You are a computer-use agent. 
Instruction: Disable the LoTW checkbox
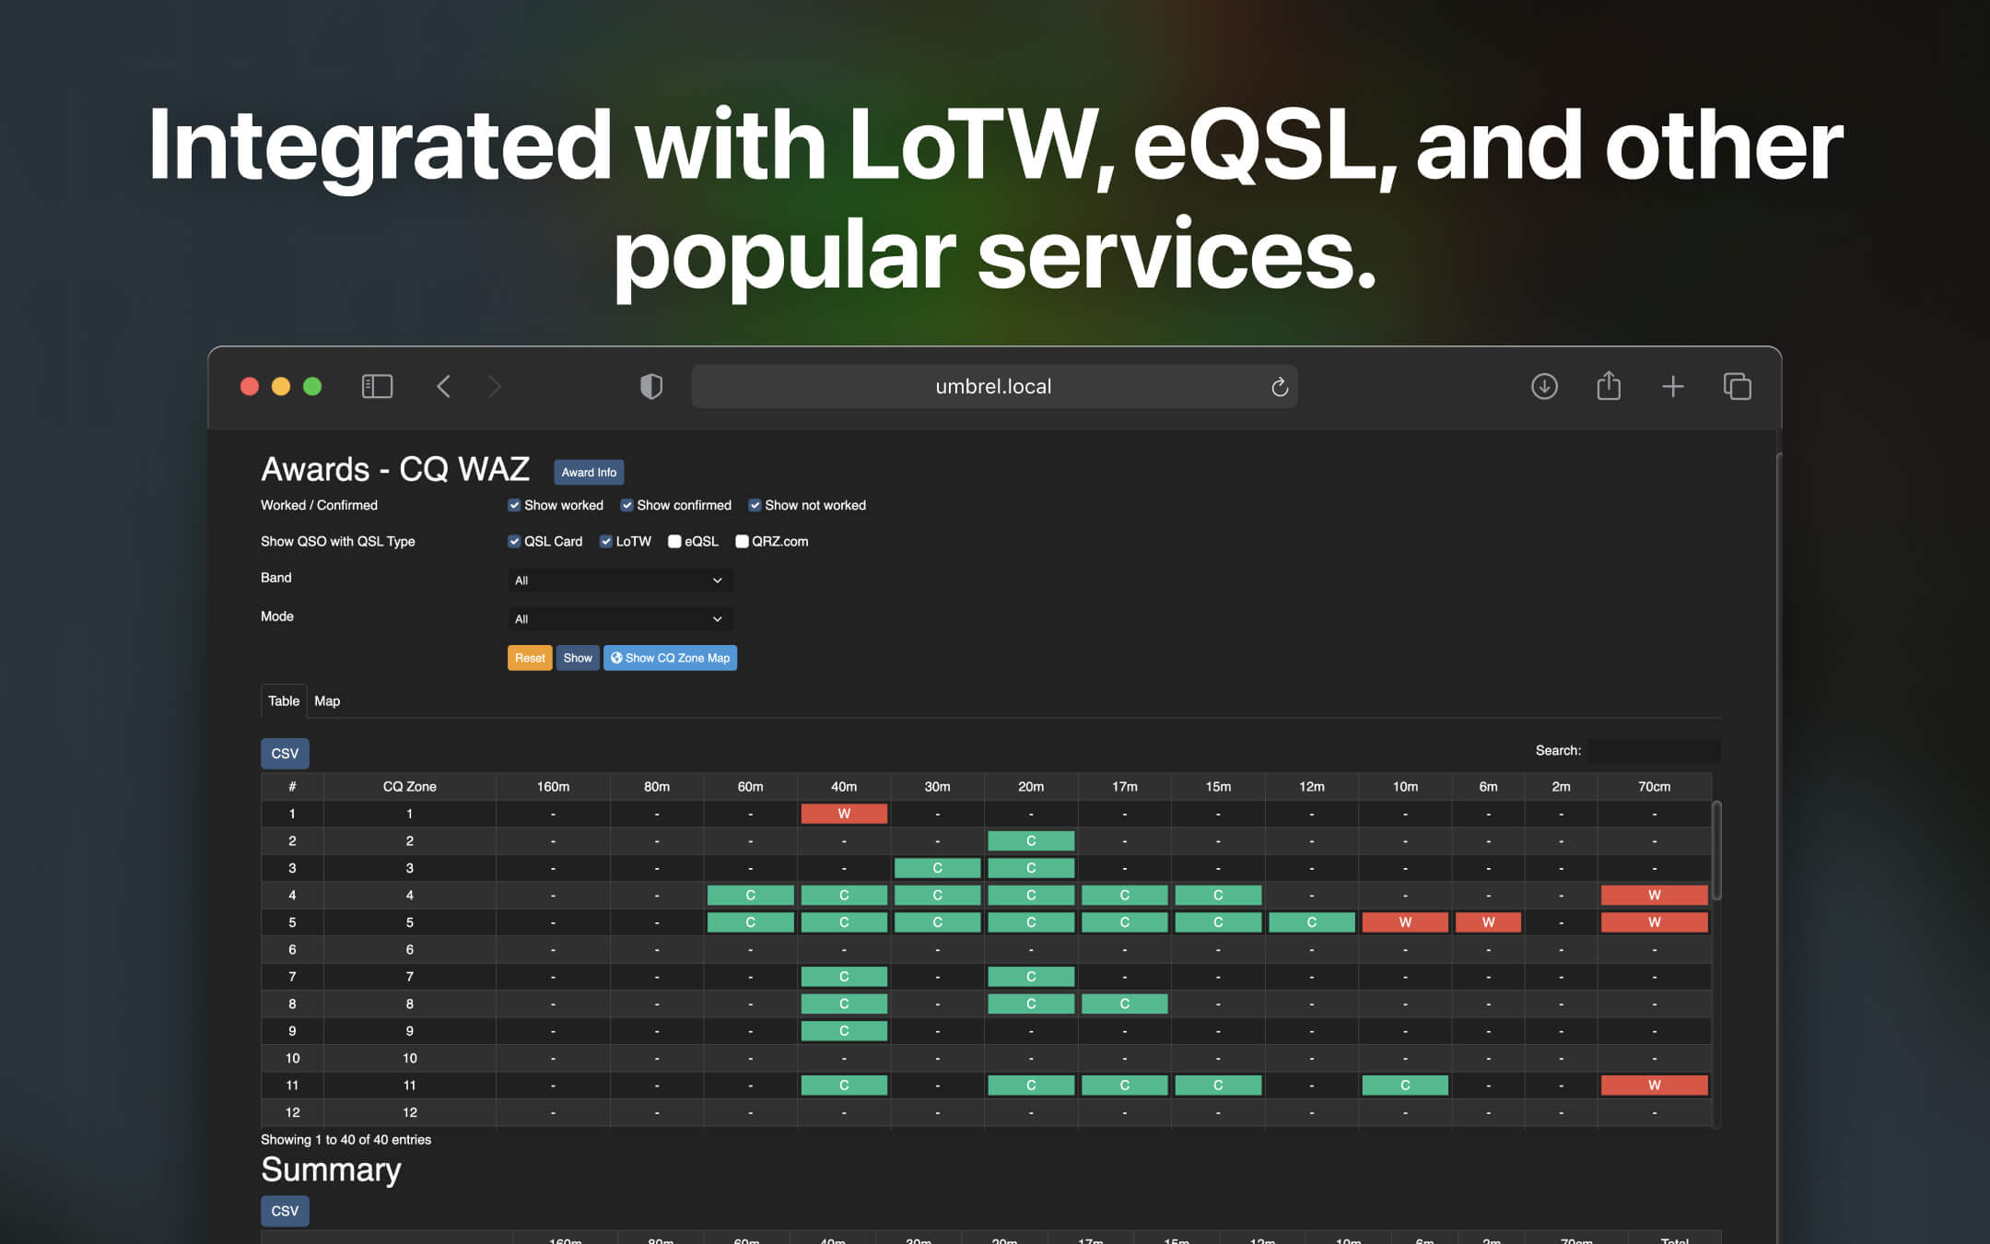click(606, 541)
